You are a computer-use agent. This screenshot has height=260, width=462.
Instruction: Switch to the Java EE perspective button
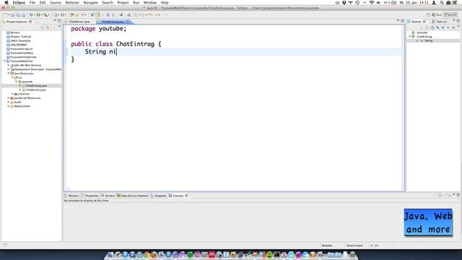click(450, 14)
